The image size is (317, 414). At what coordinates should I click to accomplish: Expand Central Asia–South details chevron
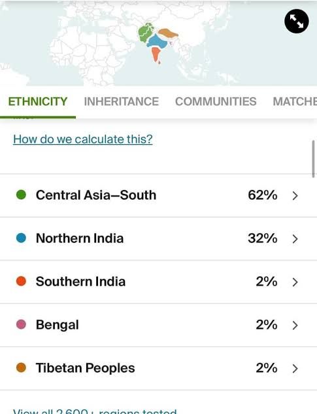pyautogui.click(x=295, y=196)
